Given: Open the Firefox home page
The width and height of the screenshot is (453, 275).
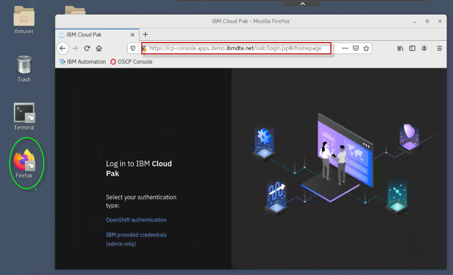Looking at the screenshot, I should tap(98, 48).
